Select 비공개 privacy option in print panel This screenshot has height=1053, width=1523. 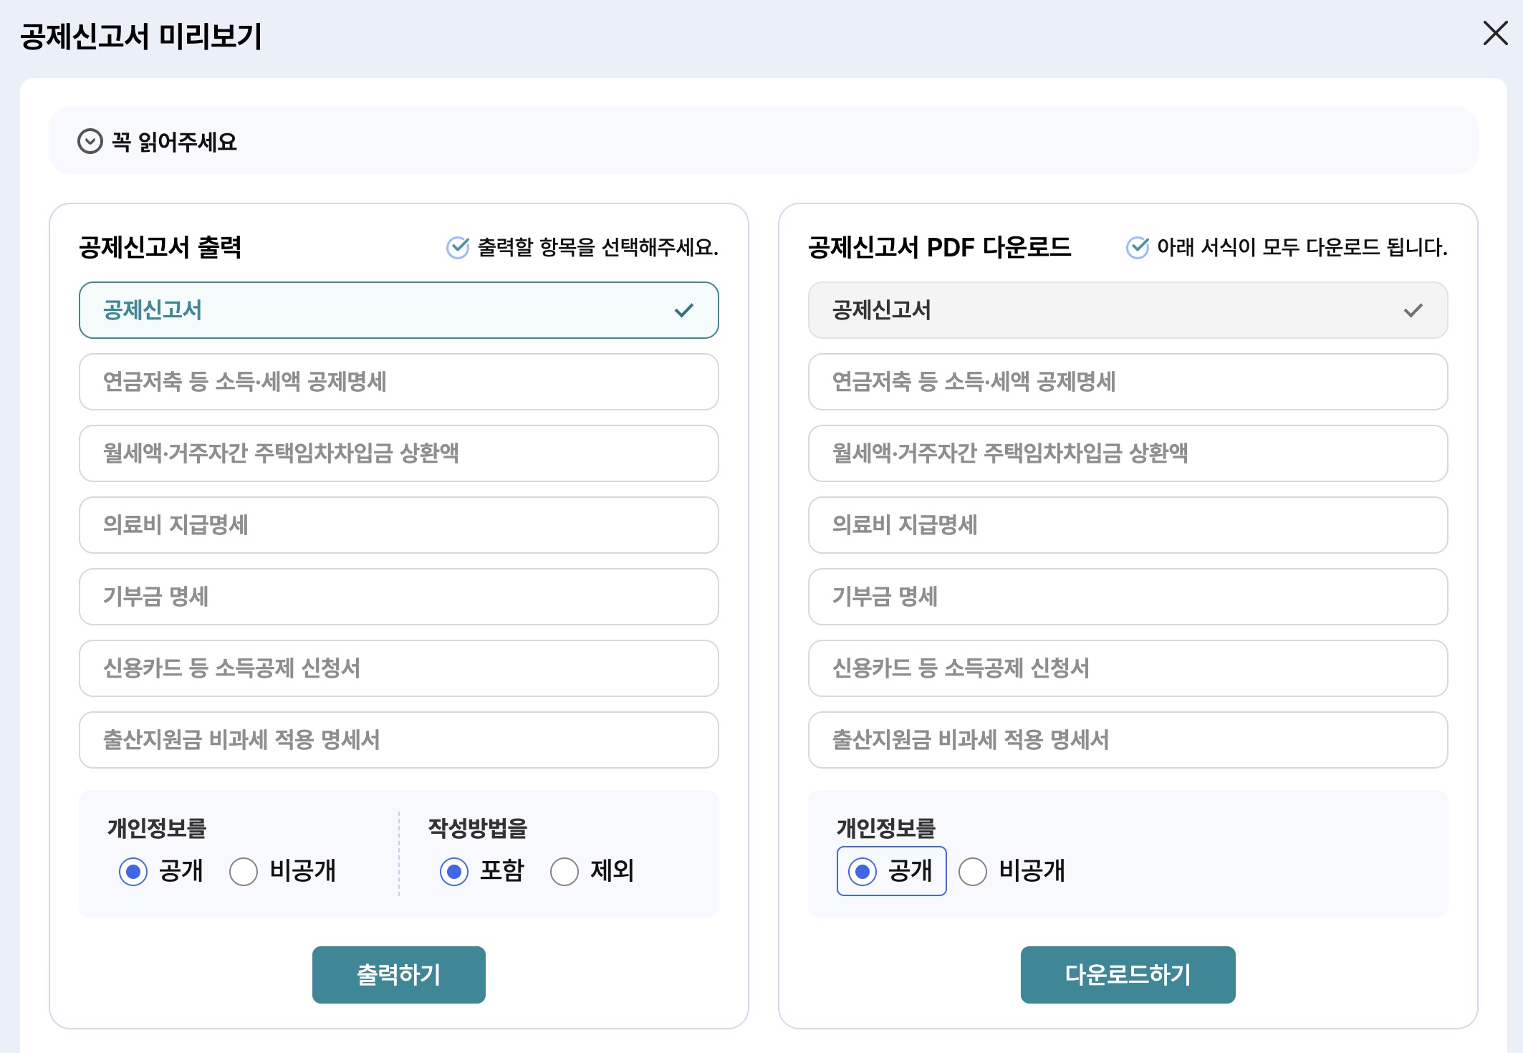(244, 871)
